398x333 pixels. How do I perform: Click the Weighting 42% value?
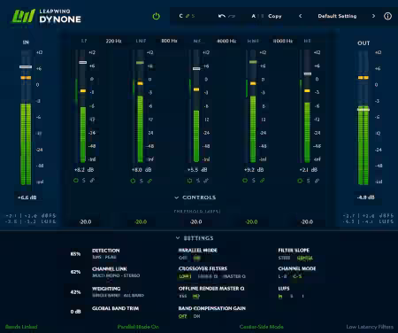click(x=75, y=292)
